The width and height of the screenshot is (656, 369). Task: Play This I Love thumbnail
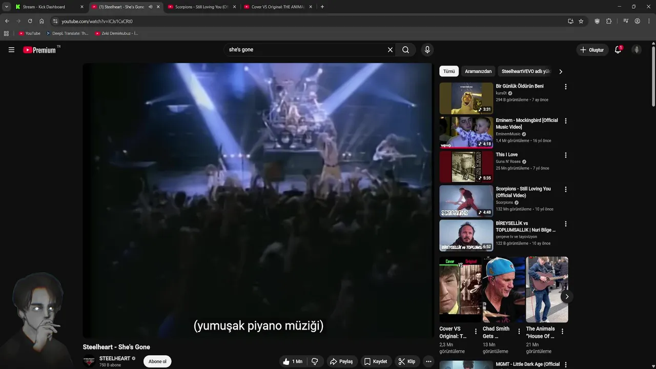(x=466, y=167)
